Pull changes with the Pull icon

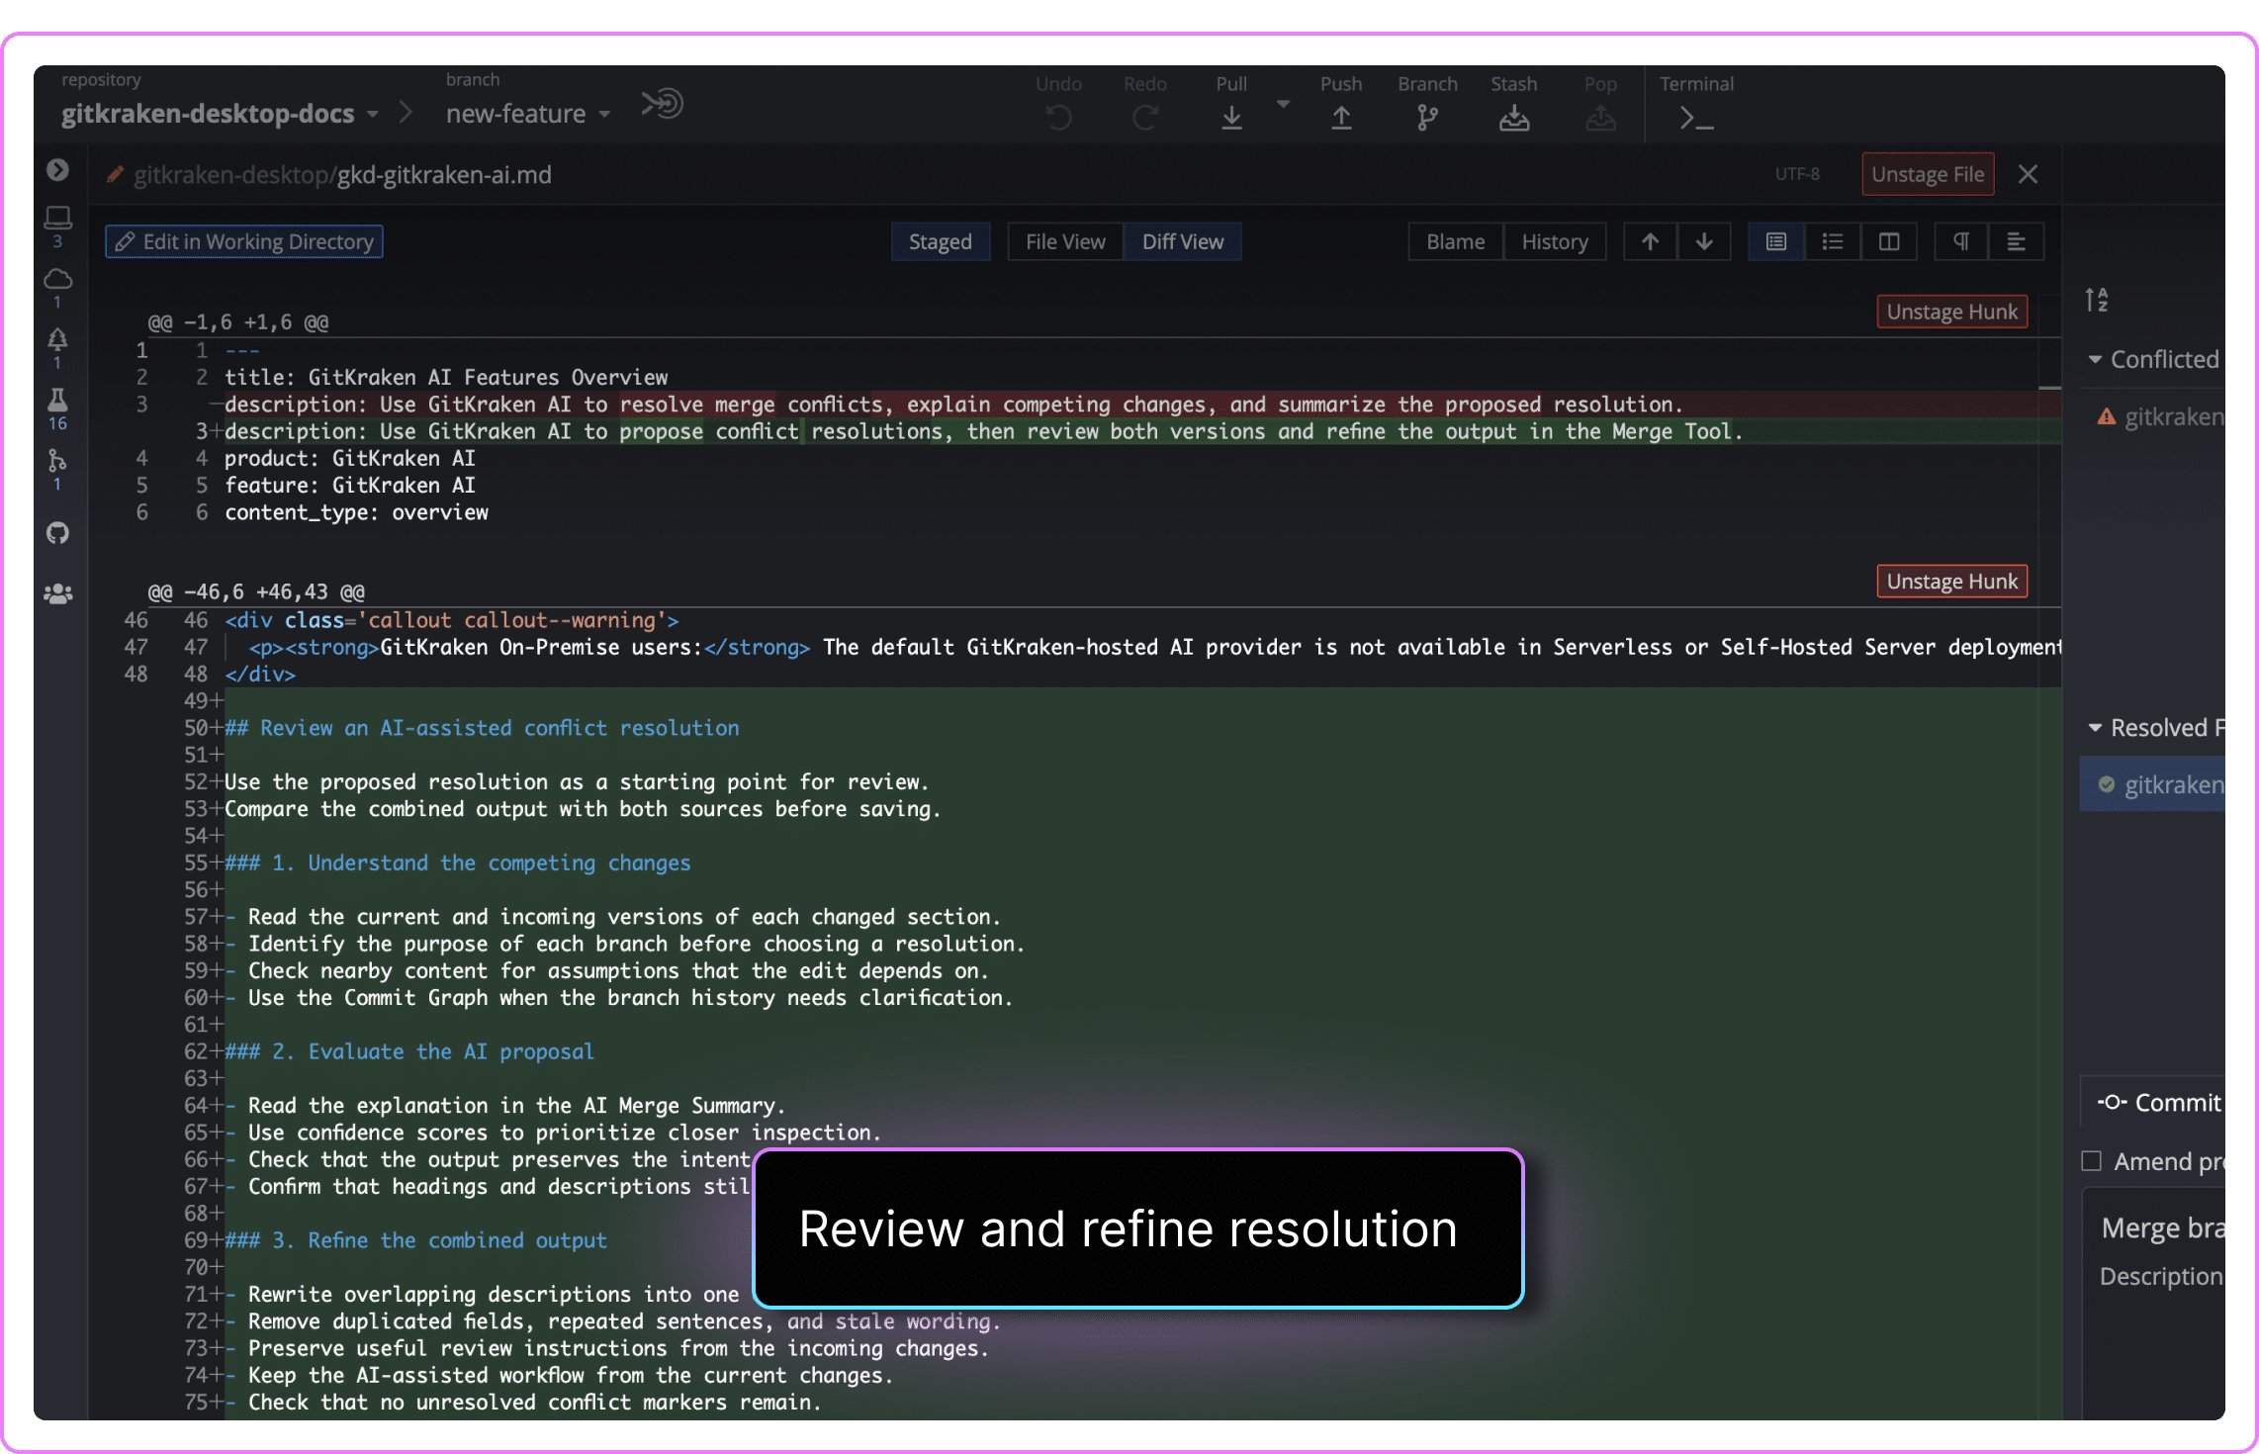tap(1231, 118)
